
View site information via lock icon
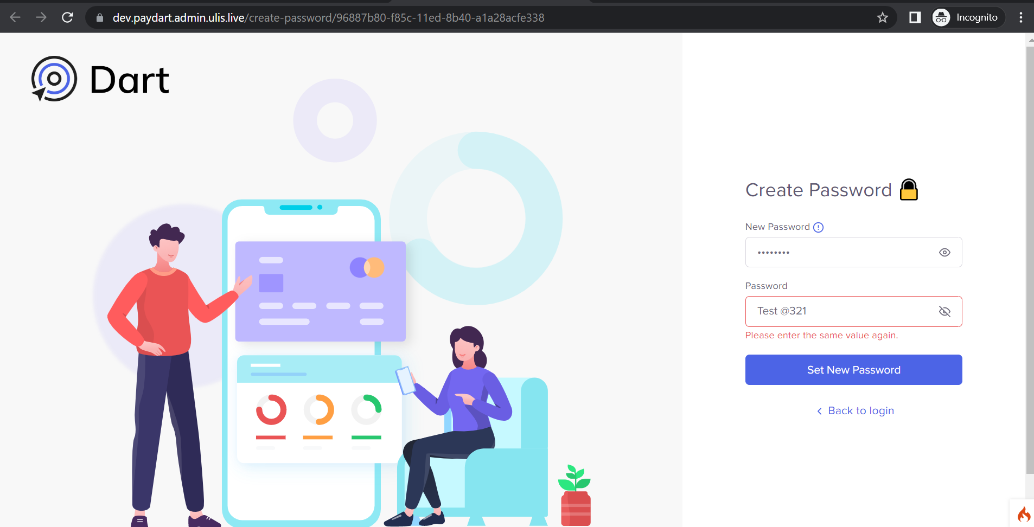pos(100,18)
